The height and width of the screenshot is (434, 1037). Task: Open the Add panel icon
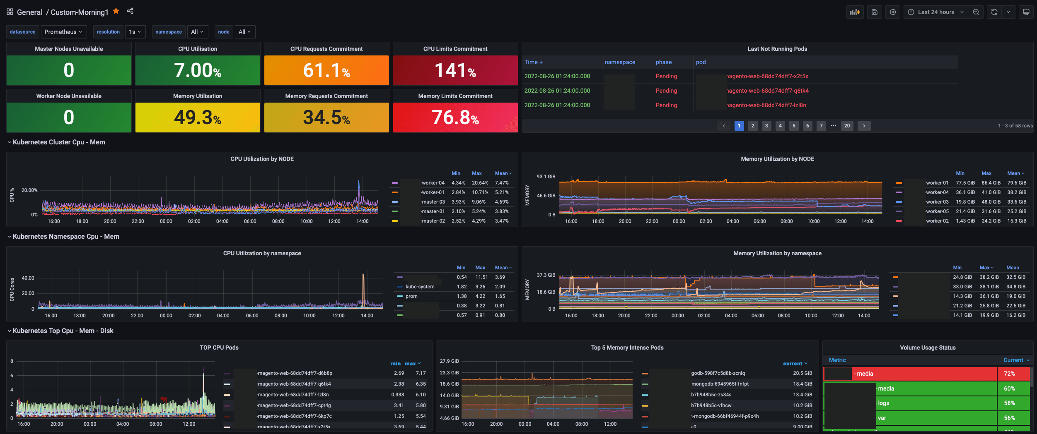coord(855,12)
